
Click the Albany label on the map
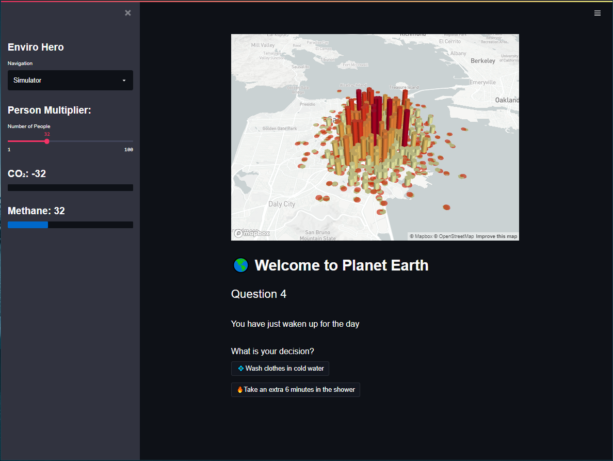click(x=458, y=53)
